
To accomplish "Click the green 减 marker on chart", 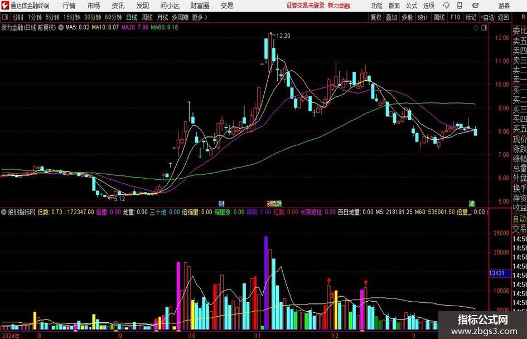I will tap(472, 203).
